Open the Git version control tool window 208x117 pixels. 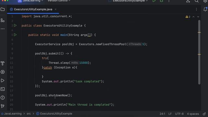click(x=3, y=106)
